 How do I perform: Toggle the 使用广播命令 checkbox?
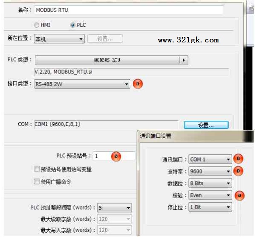click(37, 181)
